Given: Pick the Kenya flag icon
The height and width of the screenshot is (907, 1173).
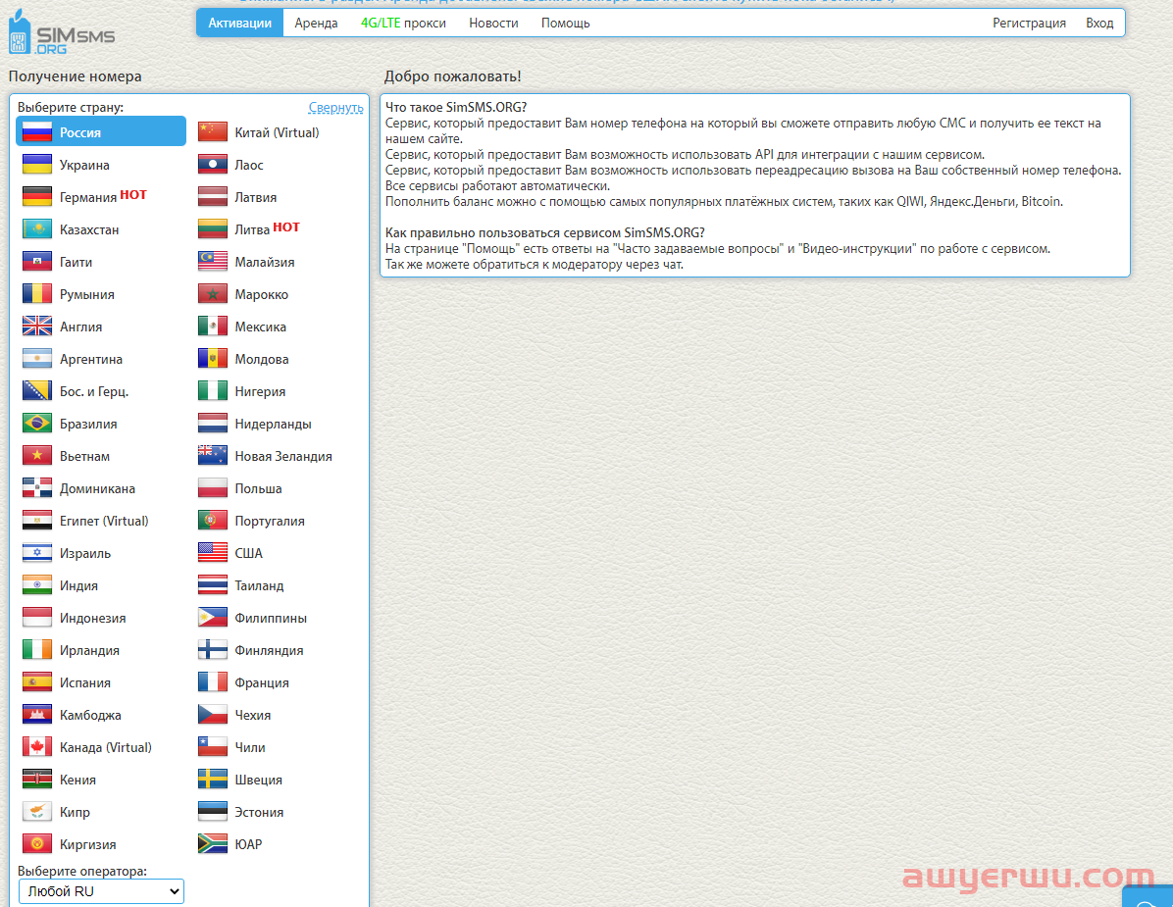Looking at the screenshot, I should [36, 780].
